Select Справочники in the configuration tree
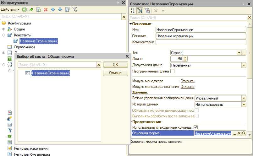Image resolution: width=253 pixels, height=156 pixels. click(x=24, y=47)
